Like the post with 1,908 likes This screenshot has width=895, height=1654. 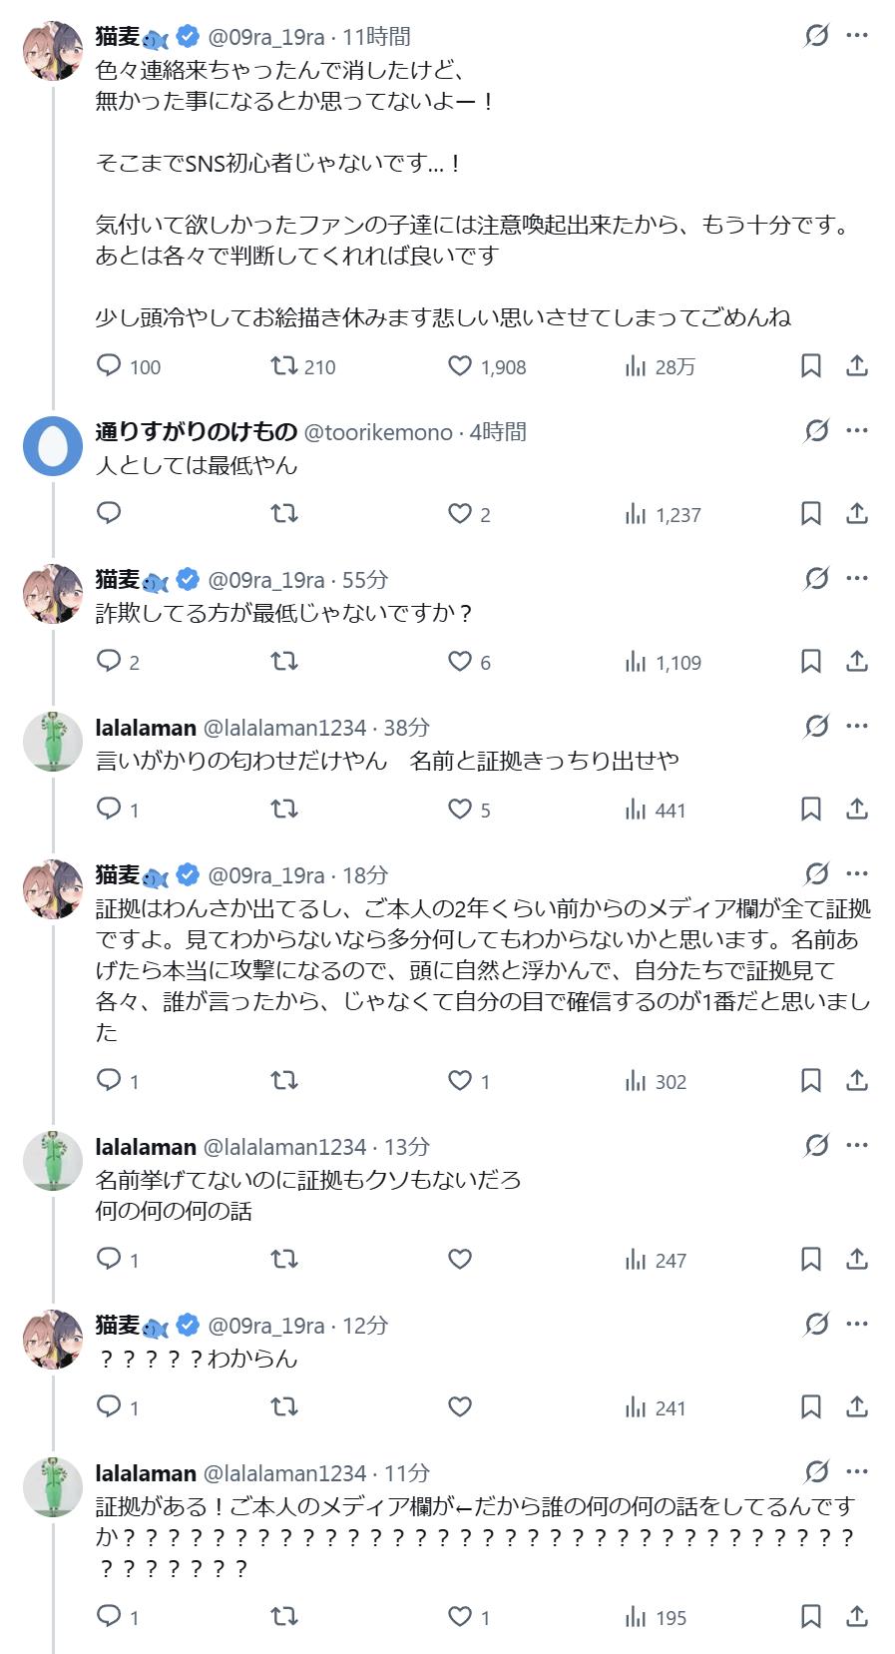[x=460, y=366]
